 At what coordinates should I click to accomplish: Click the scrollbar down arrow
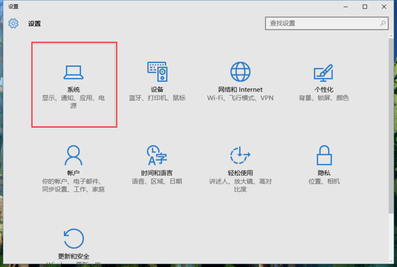click(x=391, y=261)
